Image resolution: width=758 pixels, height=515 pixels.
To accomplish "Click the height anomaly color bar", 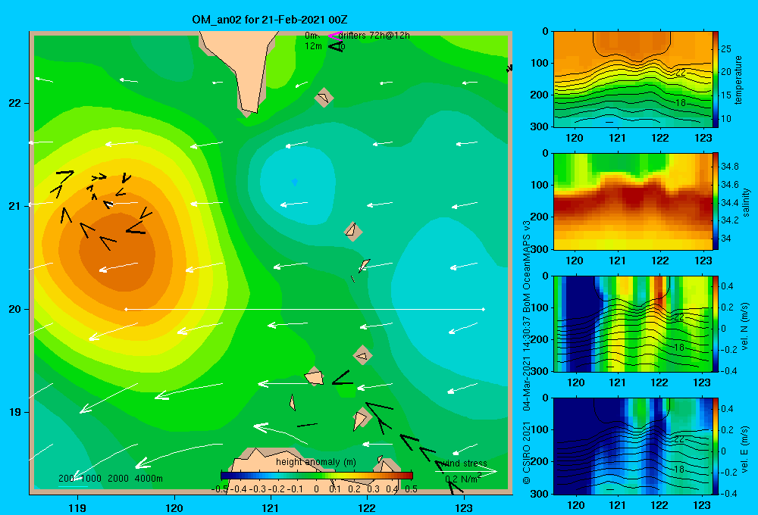I will [317, 476].
